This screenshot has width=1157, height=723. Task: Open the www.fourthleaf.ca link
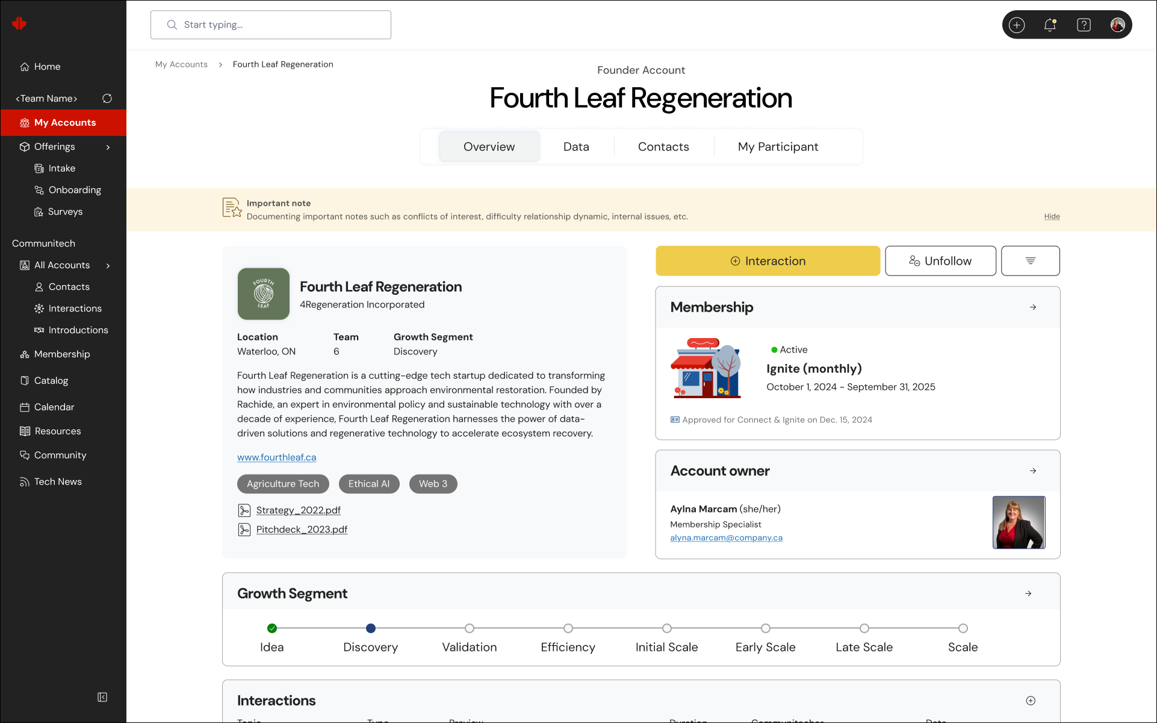click(x=276, y=457)
